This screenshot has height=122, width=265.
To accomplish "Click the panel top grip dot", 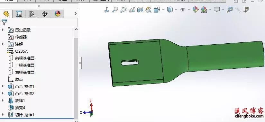I will (39, 6).
